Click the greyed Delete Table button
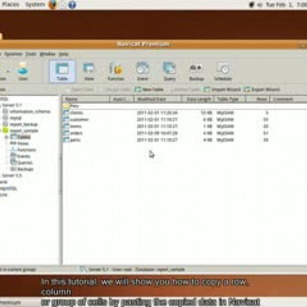Viewport: 307px width, 307px height. pos(185,90)
